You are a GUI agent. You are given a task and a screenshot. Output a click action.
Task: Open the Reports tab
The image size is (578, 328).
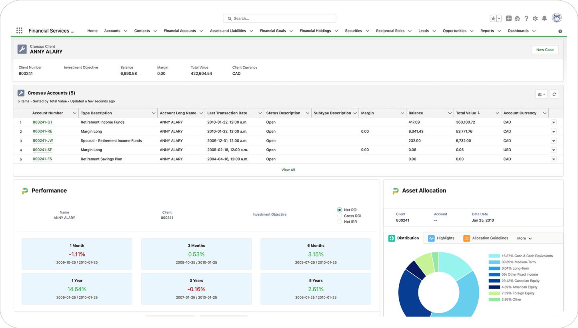click(487, 31)
